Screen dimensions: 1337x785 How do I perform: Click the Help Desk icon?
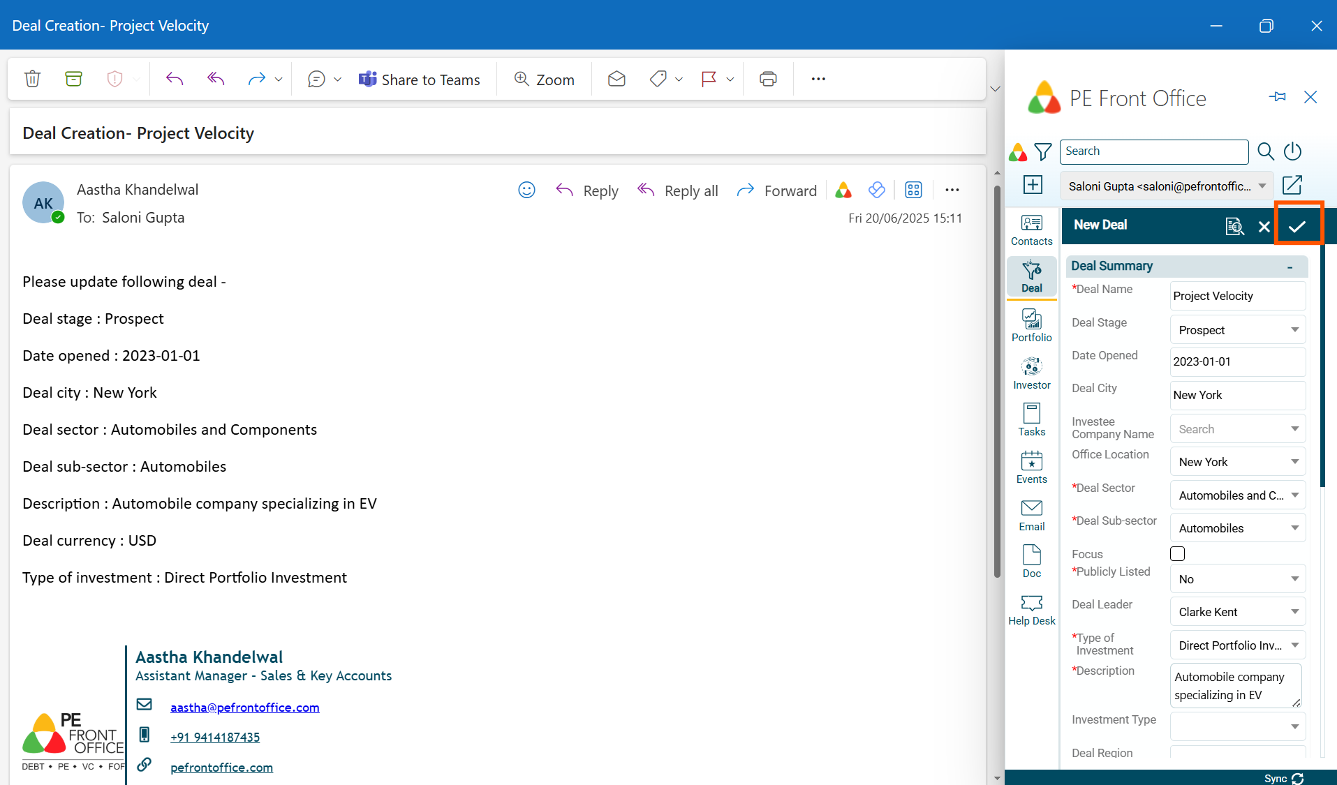point(1031,611)
